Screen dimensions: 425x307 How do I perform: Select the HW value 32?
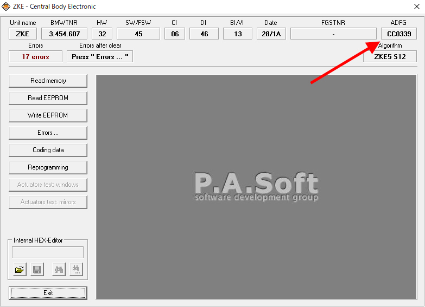pos(102,34)
